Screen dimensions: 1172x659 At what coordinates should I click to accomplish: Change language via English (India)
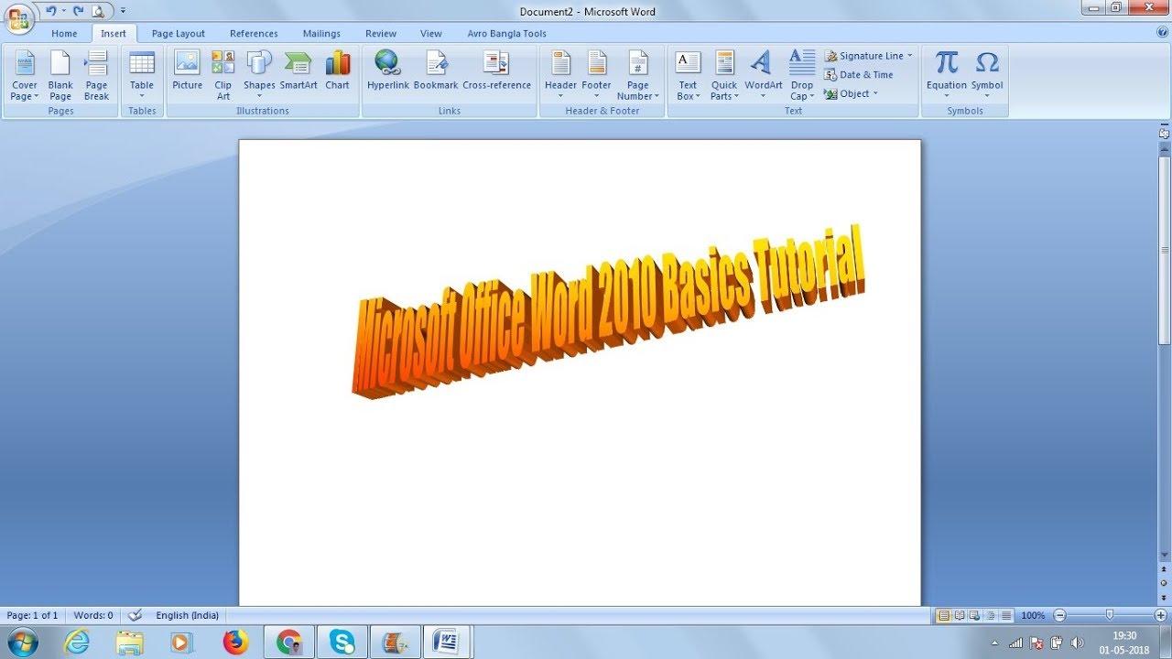click(x=187, y=615)
